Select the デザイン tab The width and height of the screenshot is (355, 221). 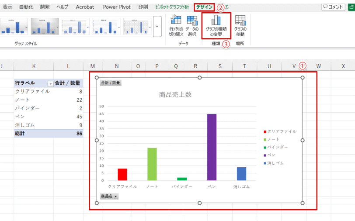[204, 7]
